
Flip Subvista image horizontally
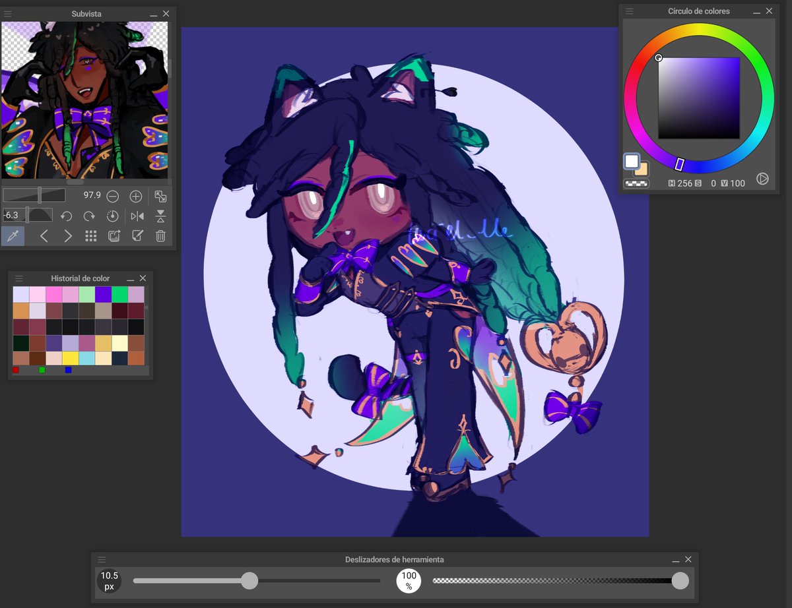(x=137, y=216)
